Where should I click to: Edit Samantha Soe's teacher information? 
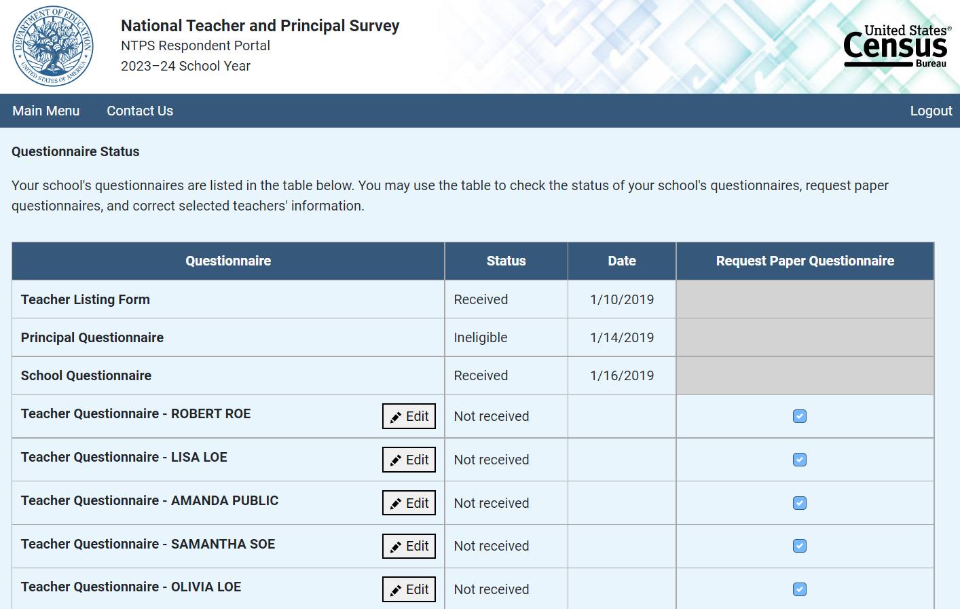tap(409, 546)
